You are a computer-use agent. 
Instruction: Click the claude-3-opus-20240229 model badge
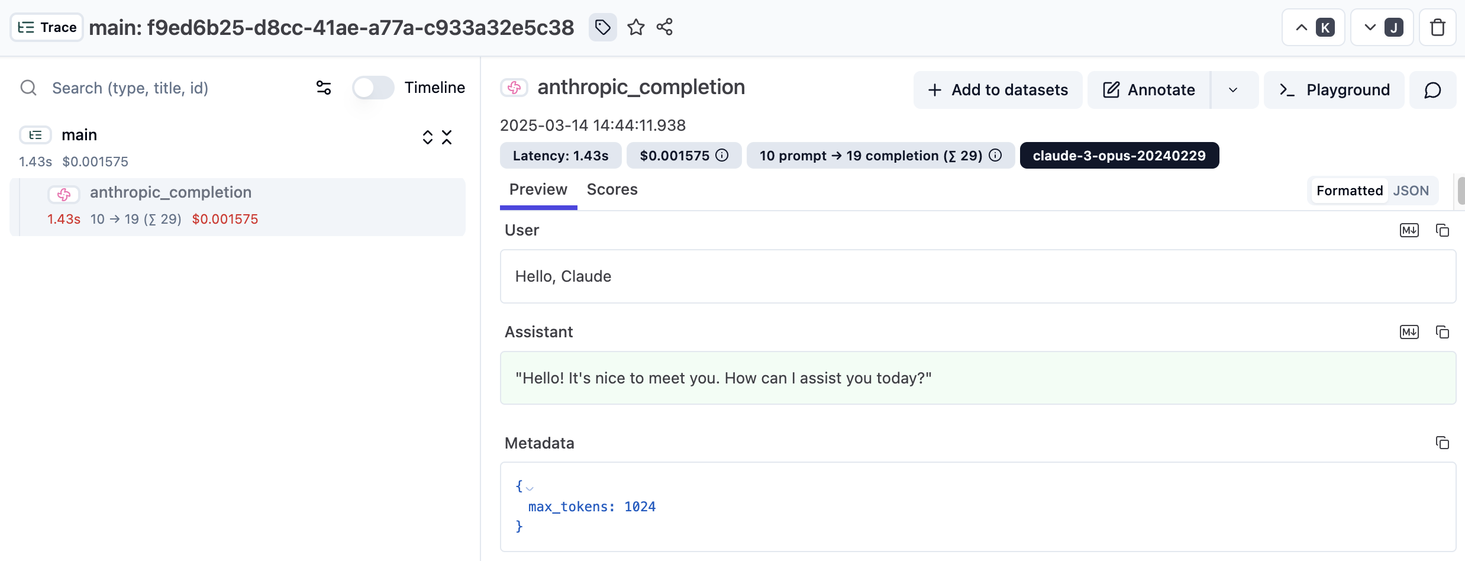tap(1119, 156)
